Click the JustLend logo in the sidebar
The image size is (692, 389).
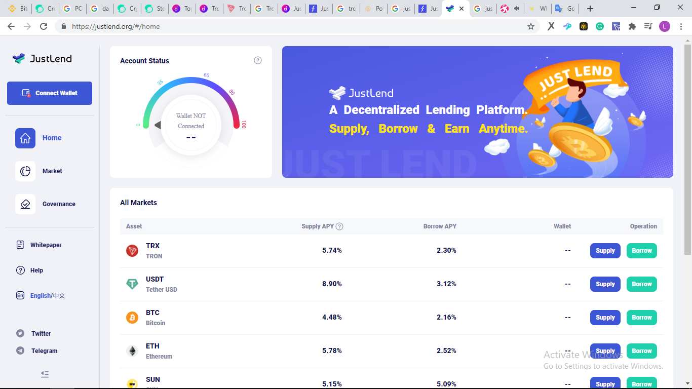coord(42,59)
